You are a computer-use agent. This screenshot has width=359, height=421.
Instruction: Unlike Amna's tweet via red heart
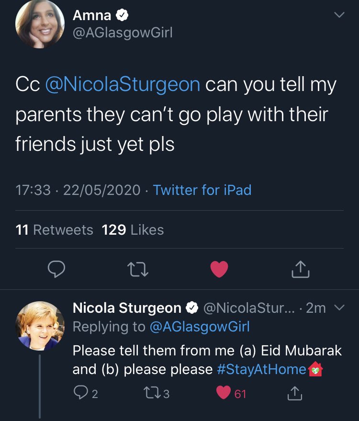[220, 269]
